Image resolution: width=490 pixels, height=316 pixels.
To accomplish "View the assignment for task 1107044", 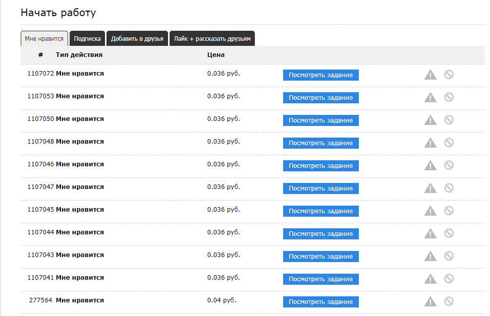I will coord(320,234).
